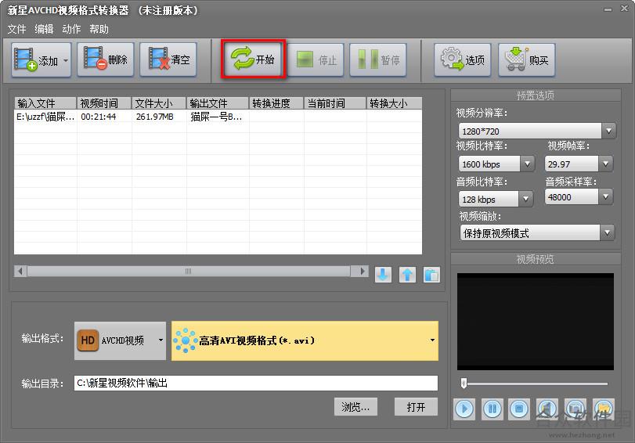Click the 浏览... browse button

pyautogui.click(x=355, y=406)
